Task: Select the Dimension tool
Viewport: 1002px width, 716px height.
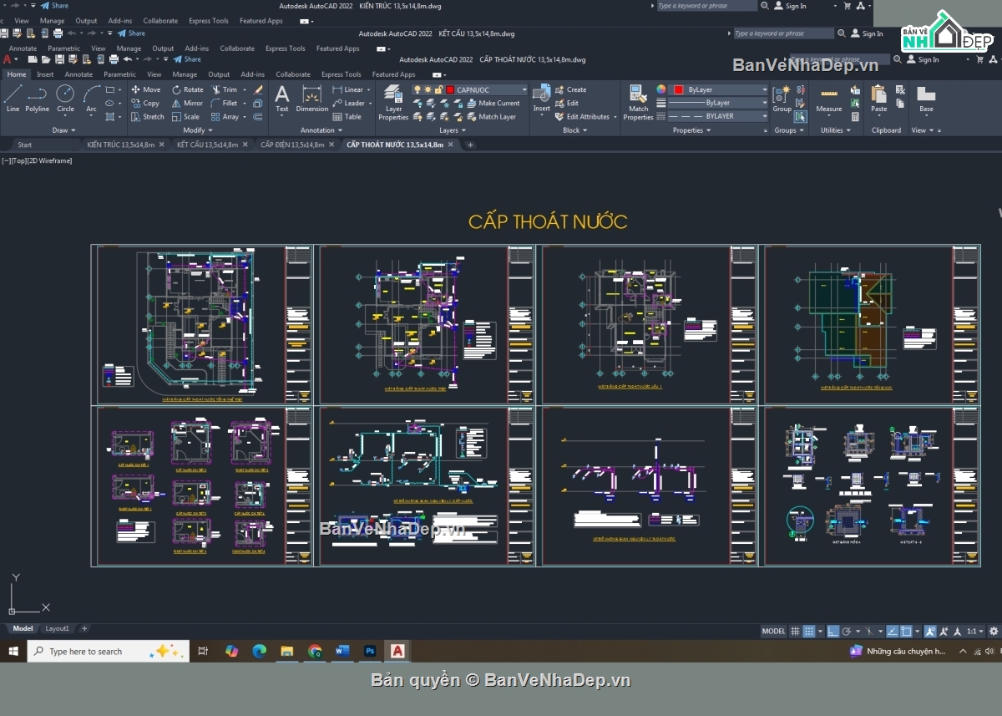Action: click(x=311, y=100)
